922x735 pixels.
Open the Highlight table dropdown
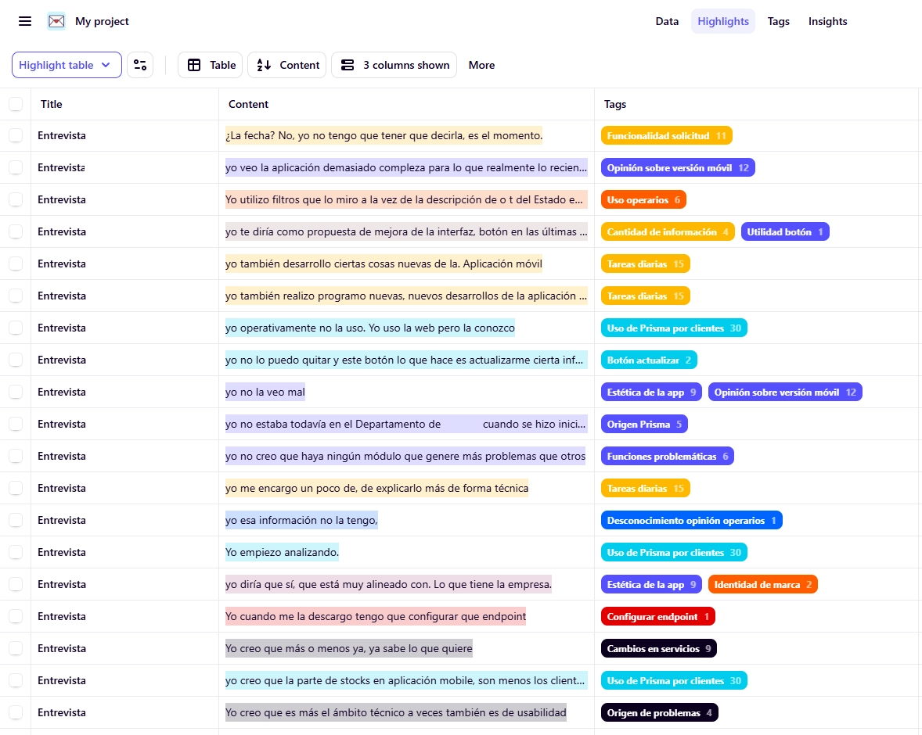[x=66, y=65]
